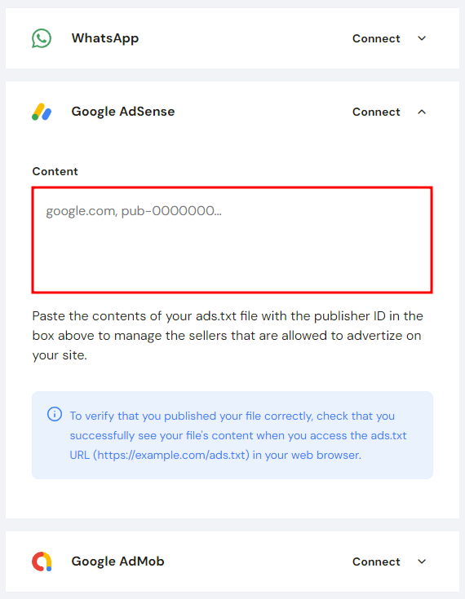Image resolution: width=465 pixels, height=599 pixels.
Task: Click the Content field label
Action: 55,171
